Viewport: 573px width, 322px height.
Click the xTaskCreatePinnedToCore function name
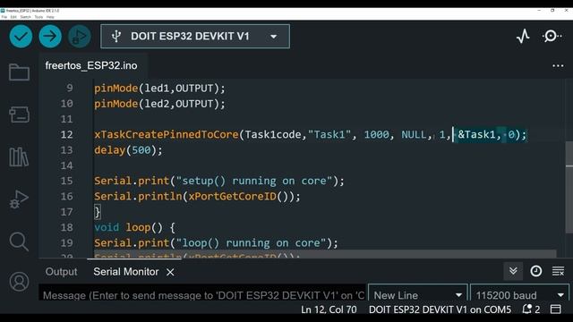pos(167,134)
